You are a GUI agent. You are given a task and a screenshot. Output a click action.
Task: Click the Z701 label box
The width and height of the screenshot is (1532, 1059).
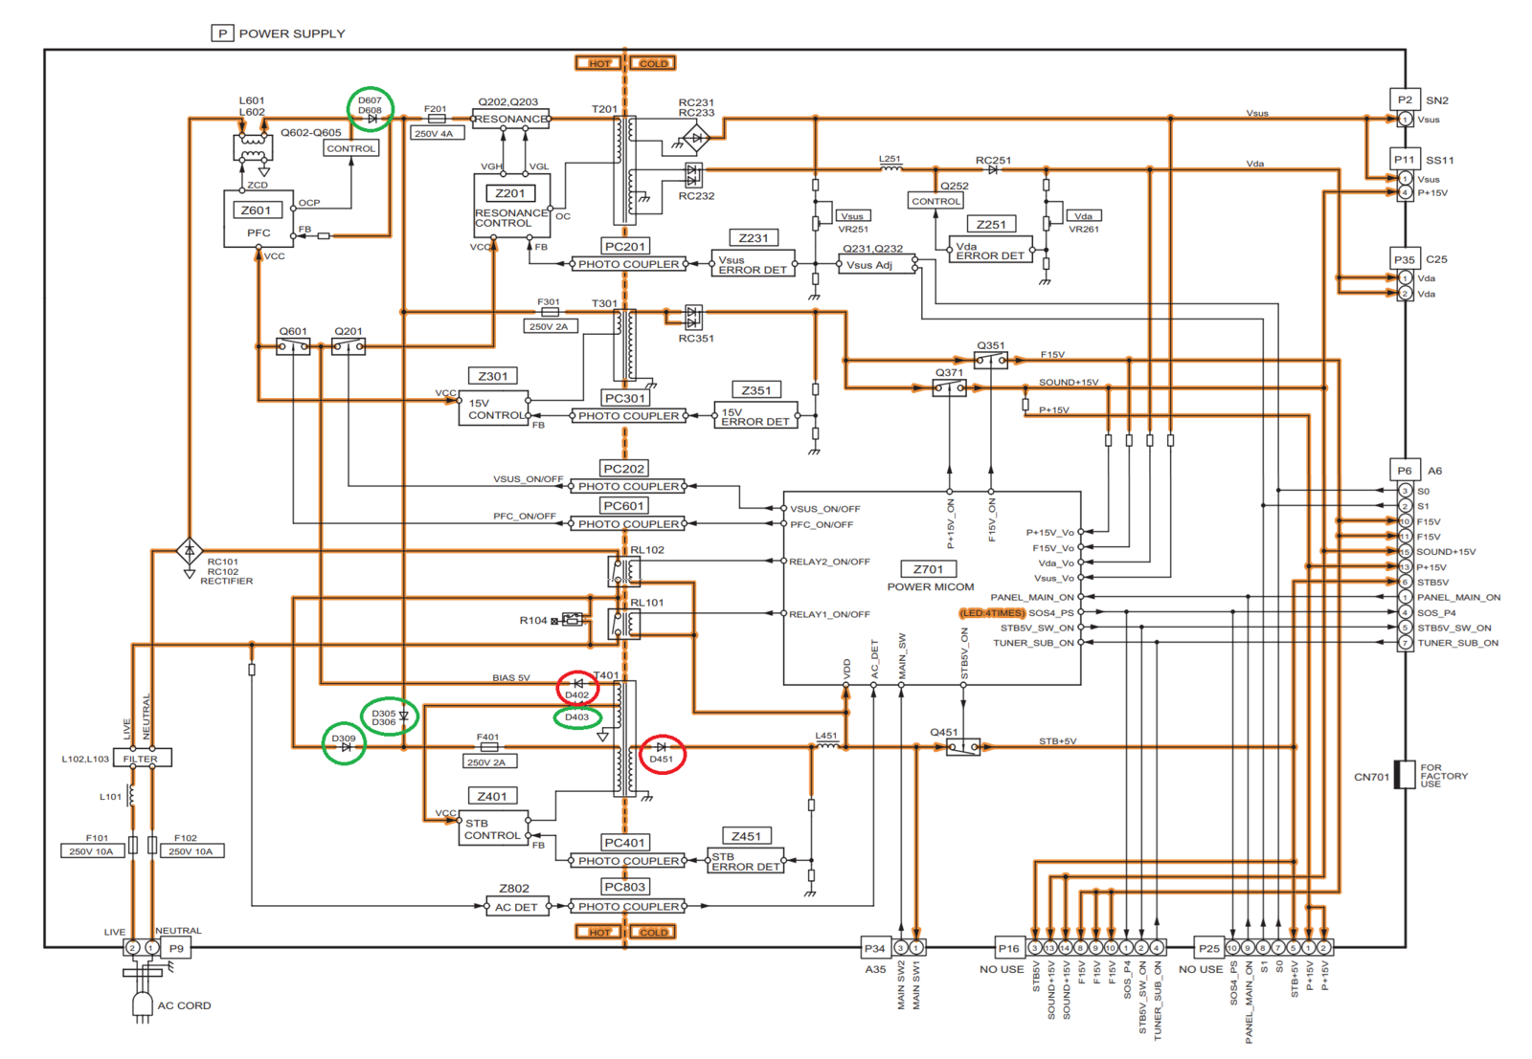pyautogui.click(x=929, y=569)
